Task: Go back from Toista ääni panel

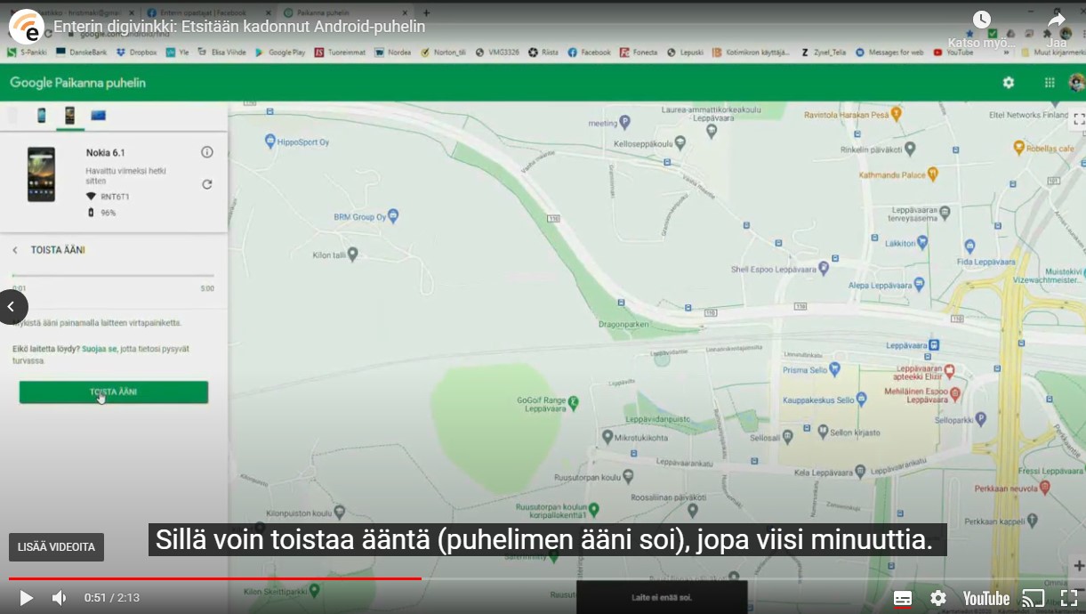Action: tap(15, 250)
